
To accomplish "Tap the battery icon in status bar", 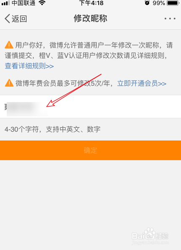I will click(173, 3).
